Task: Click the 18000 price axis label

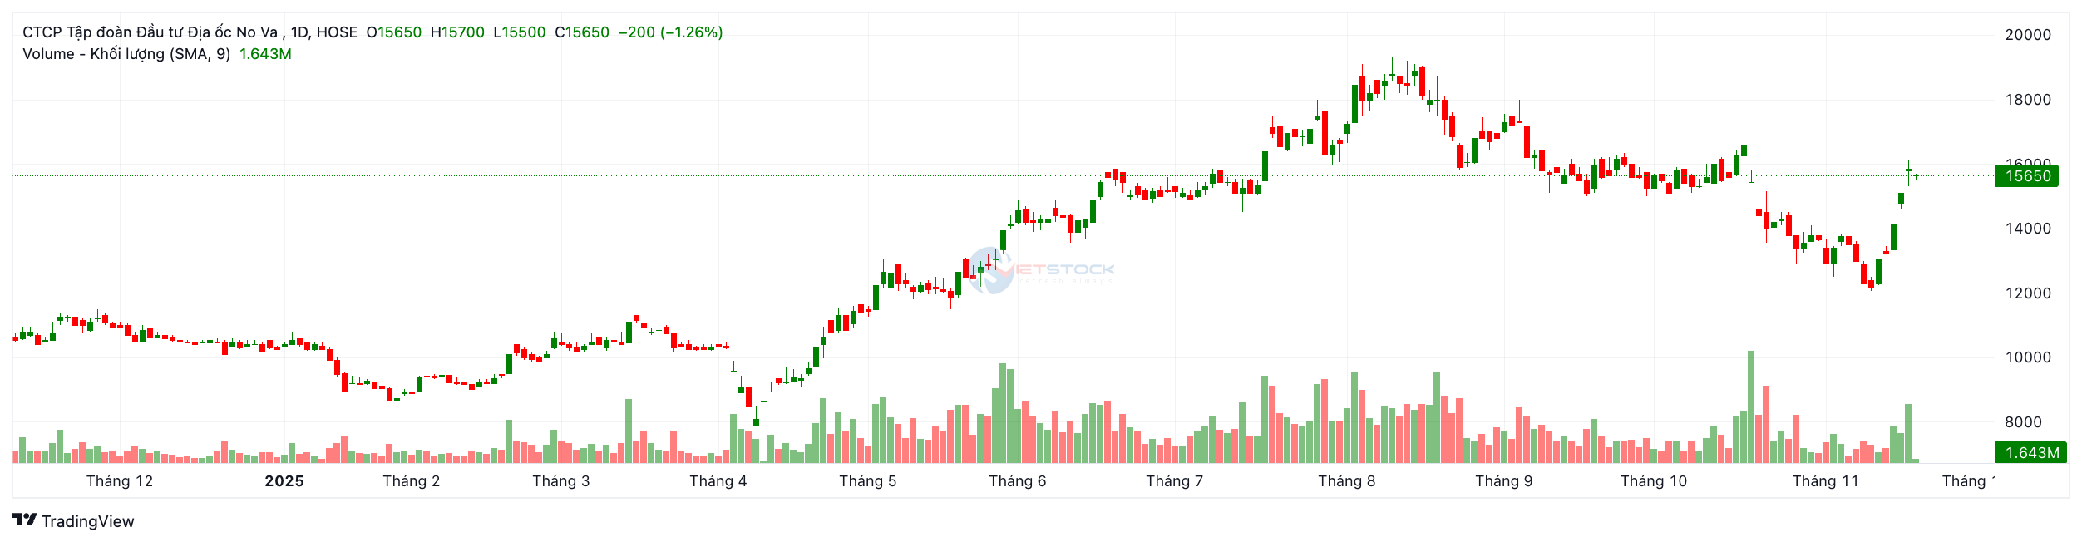Action: (x=2028, y=100)
